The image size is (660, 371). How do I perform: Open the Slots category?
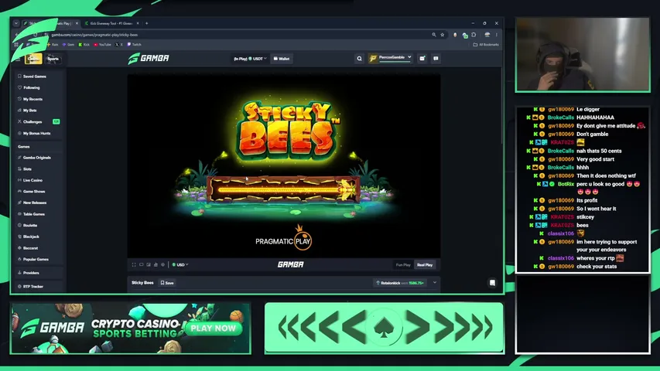pyautogui.click(x=38, y=168)
